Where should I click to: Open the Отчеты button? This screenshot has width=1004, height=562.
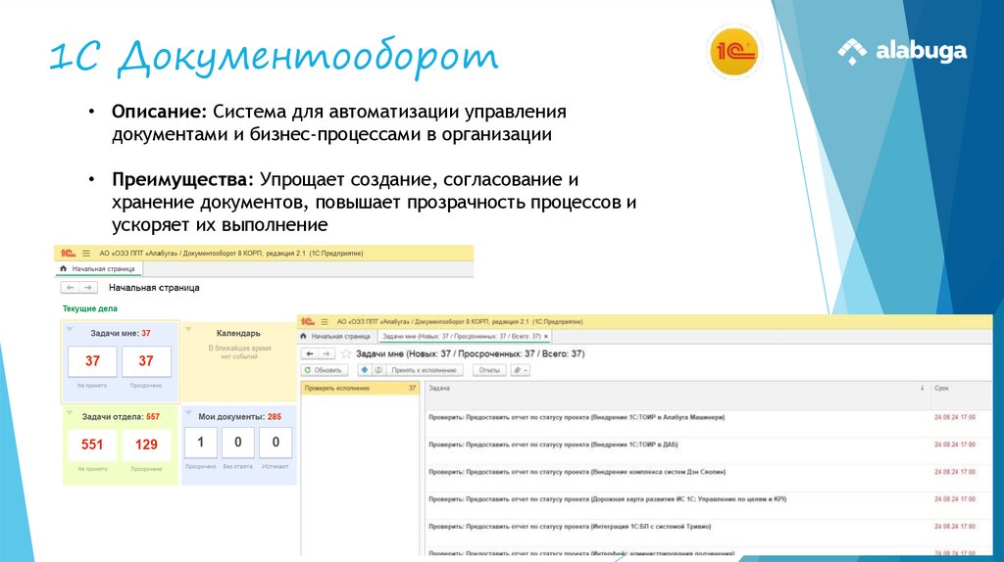click(489, 370)
